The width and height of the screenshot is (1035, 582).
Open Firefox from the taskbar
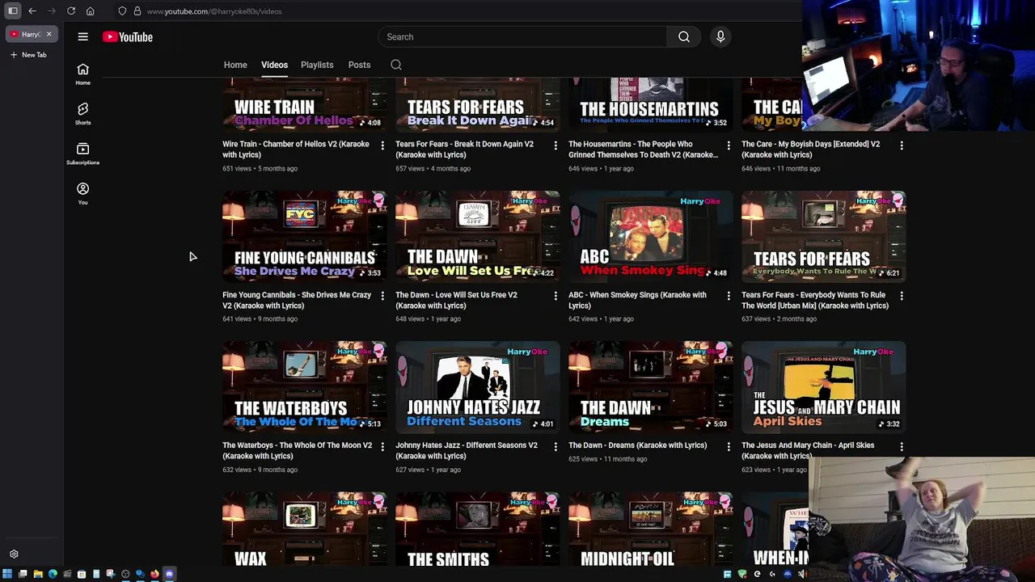click(154, 574)
